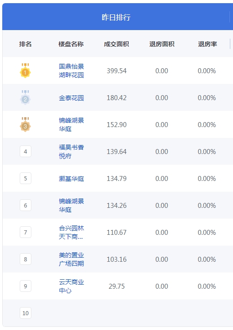Select the rank 4 number badge

click(26, 151)
